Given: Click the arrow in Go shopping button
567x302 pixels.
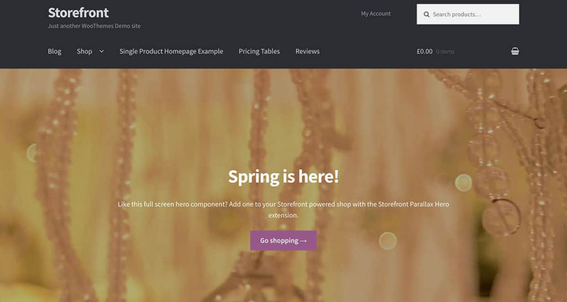Looking at the screenshot, I should click(x=303, y=241).
